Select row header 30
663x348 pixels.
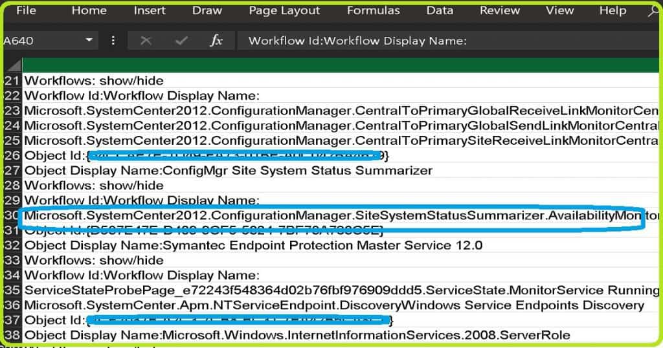[13, 215]
